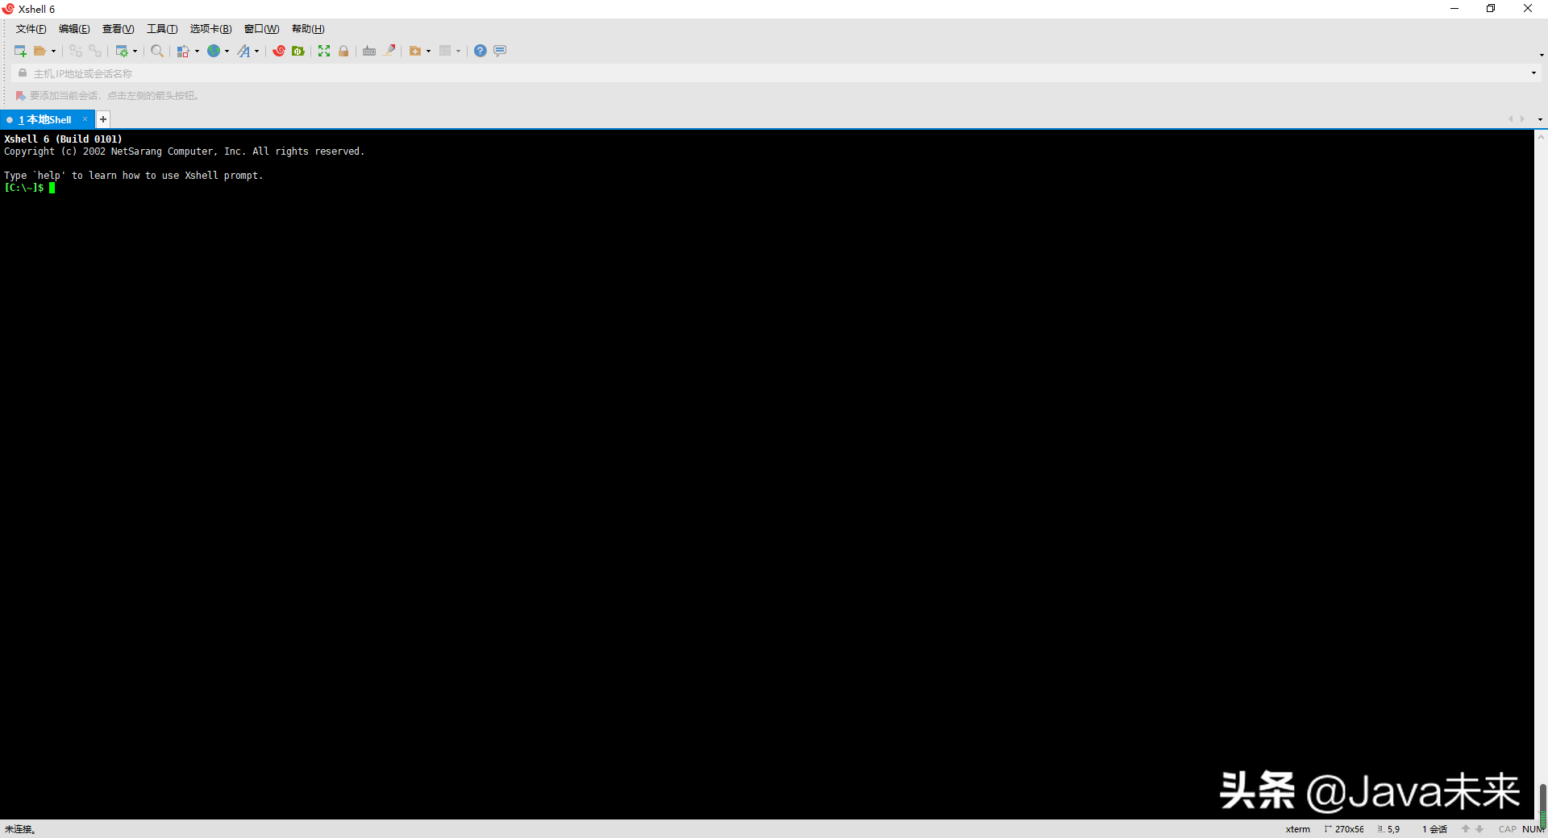The width and height of the screenshot is (1548, 838).
Task: Click the CAP indicator in status bar
Action: [1507, 829]
